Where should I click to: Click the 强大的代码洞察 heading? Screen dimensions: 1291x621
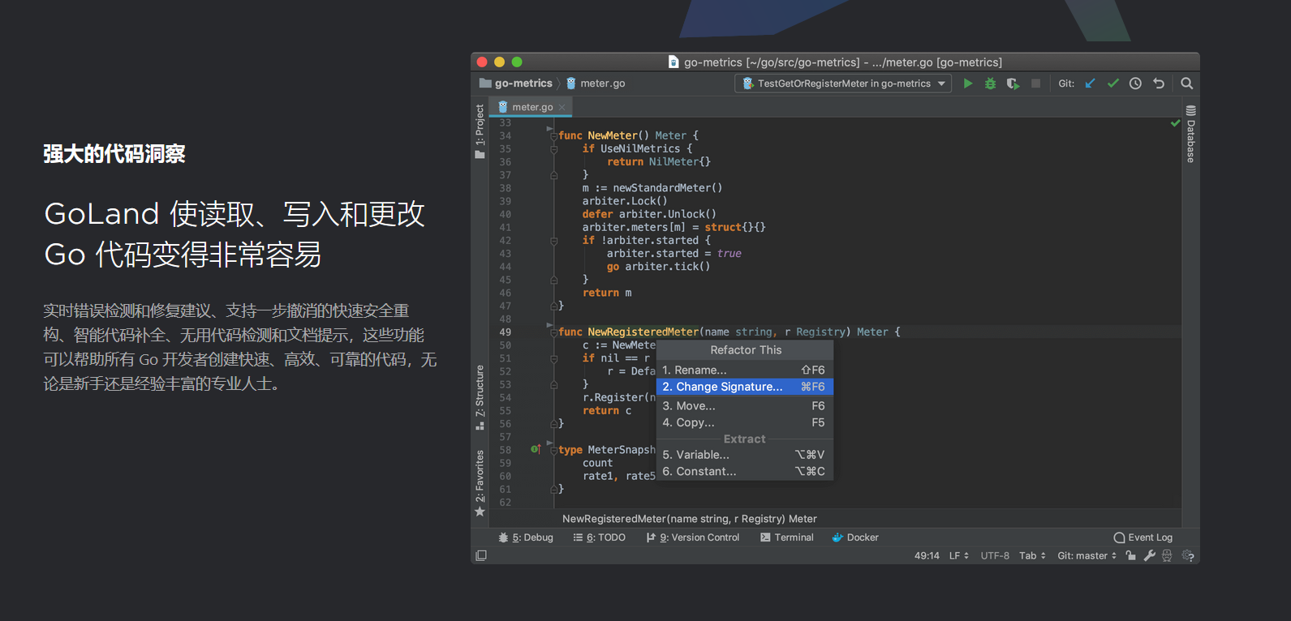(x=114, y=154)
